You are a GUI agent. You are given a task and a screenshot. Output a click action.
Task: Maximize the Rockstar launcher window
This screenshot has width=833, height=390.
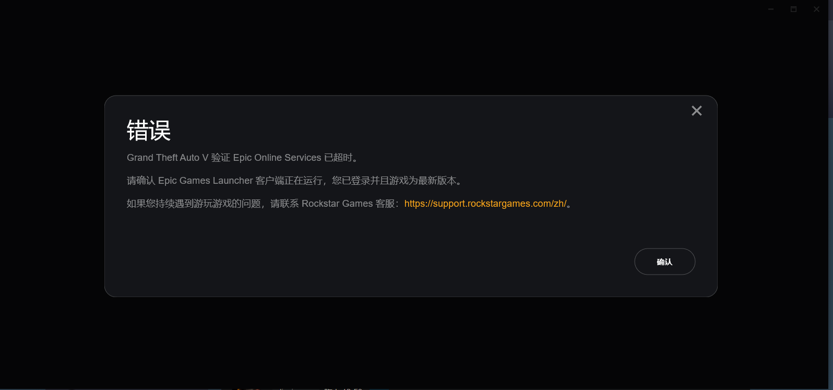793,9
